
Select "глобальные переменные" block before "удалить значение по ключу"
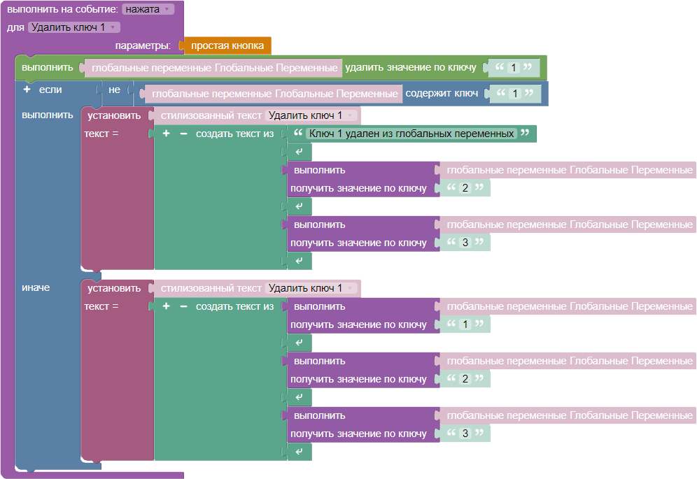[214, 68]
